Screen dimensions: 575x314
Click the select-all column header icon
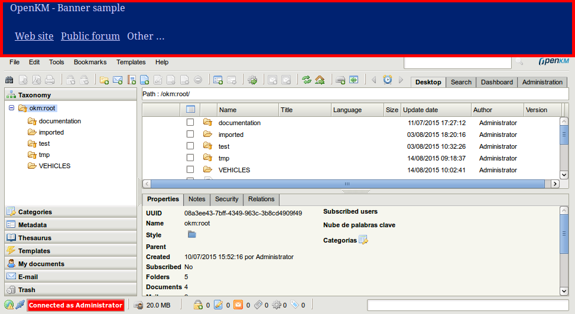pyautogui.click(x=190, y=109)
